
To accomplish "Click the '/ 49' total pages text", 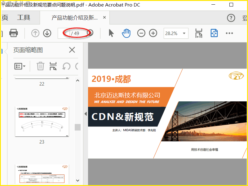I will pos(75,33).
